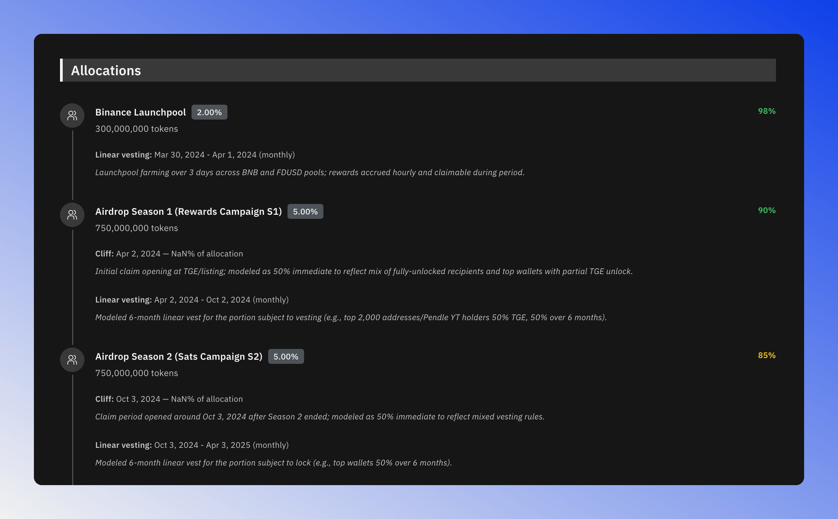Click Airdrop Season 2's 5.00% badge

286,356
